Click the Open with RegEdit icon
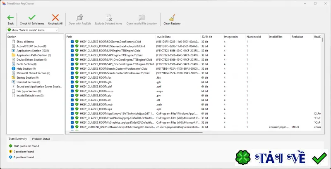The width and height of the screenshot is (331, 169). tap(79, 17)
